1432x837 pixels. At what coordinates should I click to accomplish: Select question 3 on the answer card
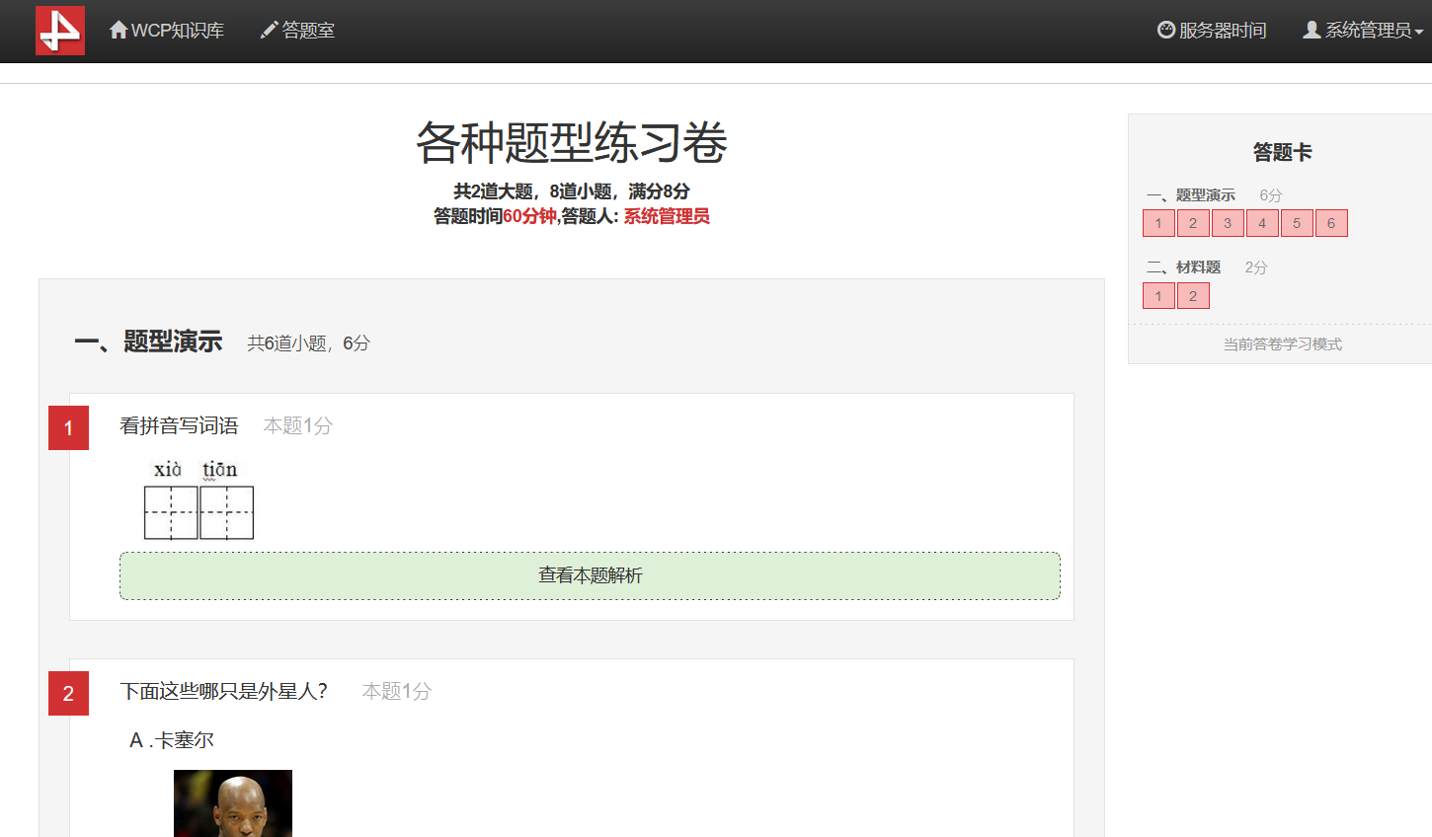point(1228,223)
